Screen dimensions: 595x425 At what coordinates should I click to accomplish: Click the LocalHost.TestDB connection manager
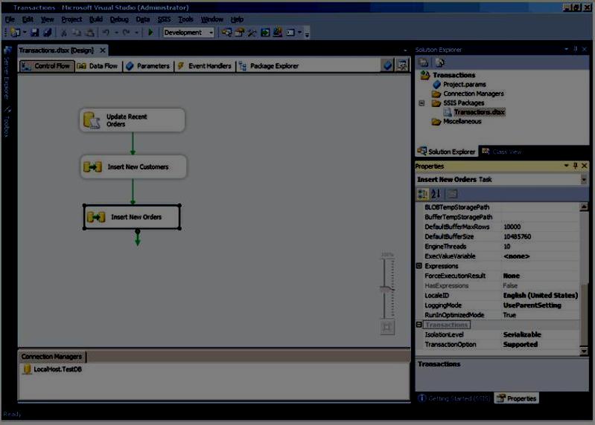click(x=52, y=369)
